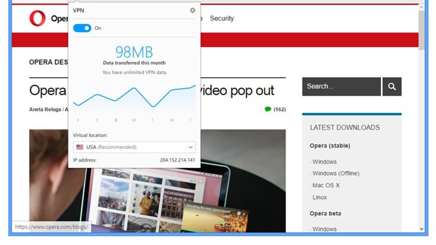Click the scrollbar up arrow

coord(422,7)
